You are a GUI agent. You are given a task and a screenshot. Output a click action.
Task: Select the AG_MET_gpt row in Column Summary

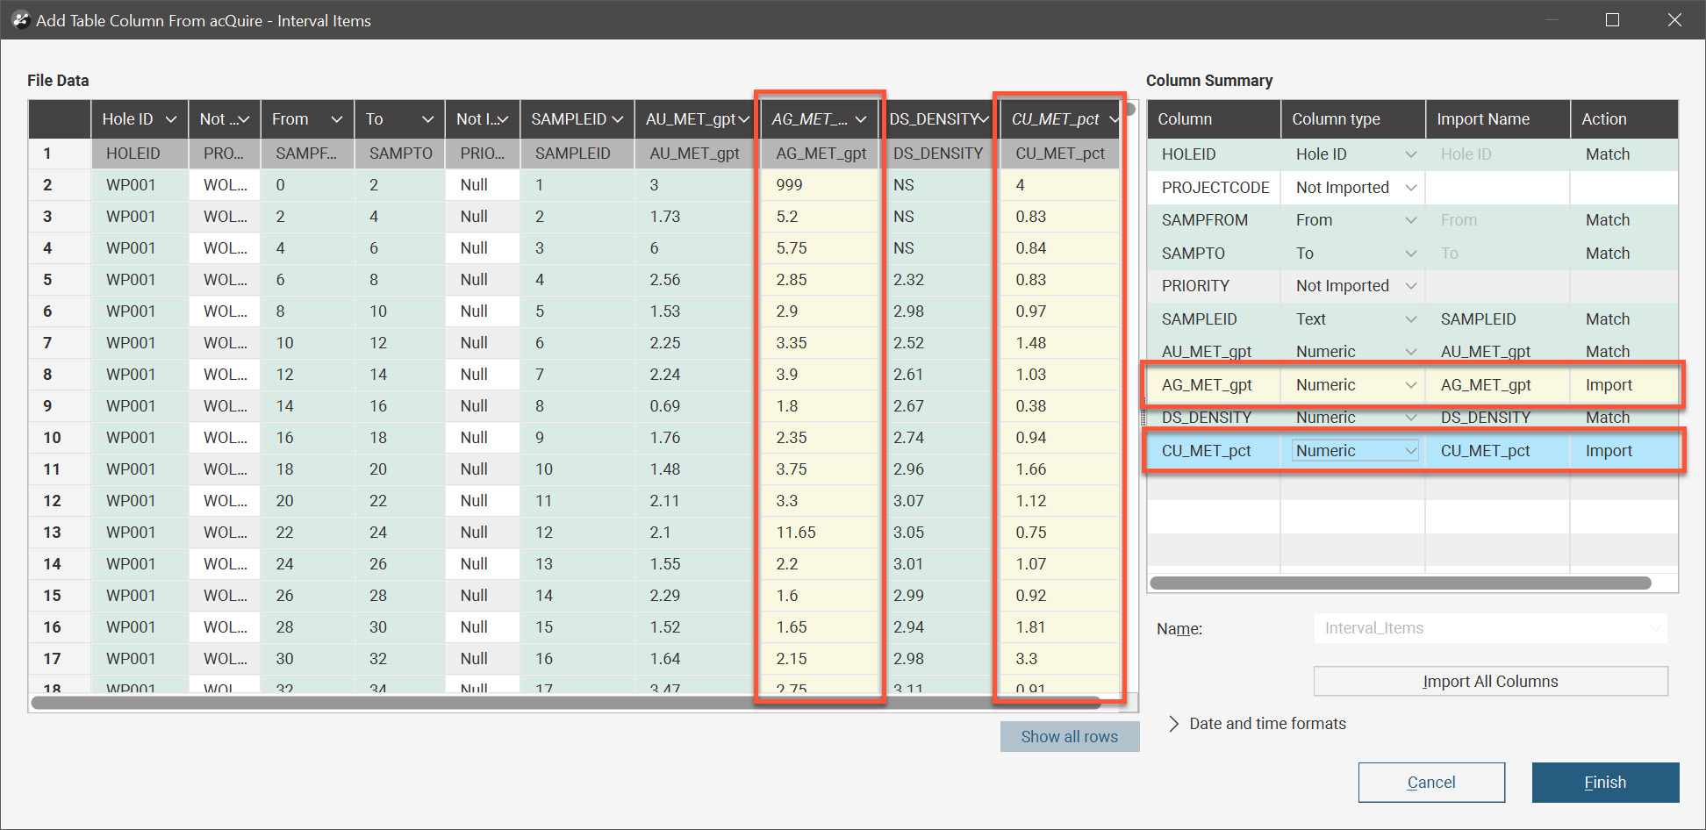click(1207, 385)
